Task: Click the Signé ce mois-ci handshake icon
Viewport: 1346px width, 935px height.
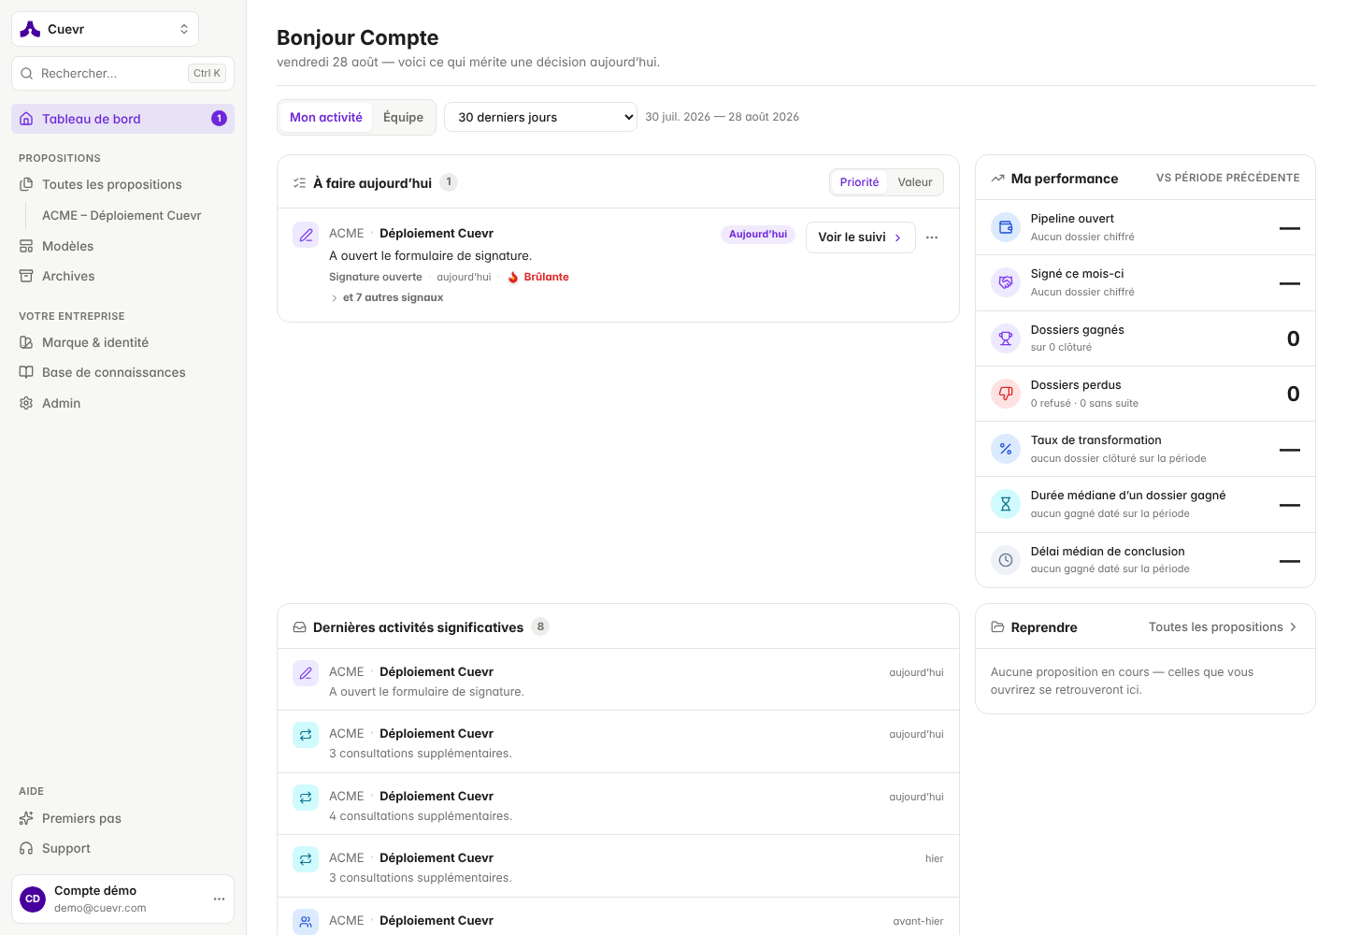Action: coord(1006,282)
